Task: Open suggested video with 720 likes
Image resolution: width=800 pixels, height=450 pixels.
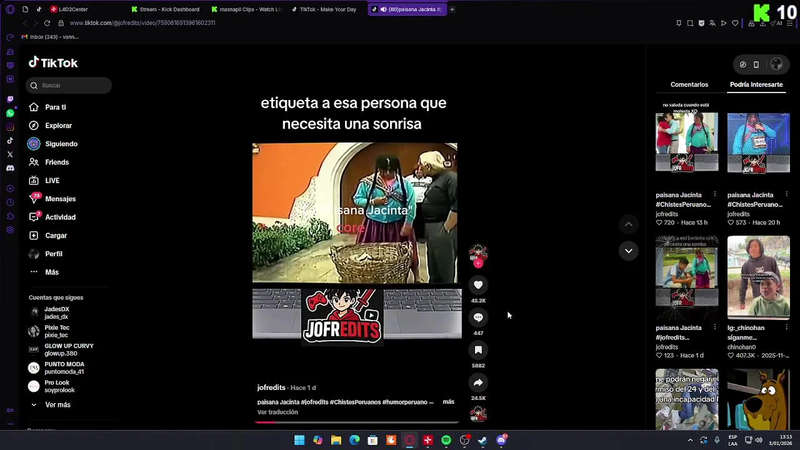Action: coord(687,142)
